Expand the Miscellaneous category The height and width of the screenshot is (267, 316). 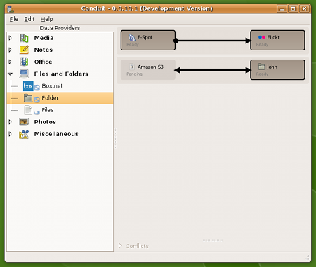click(10, 134)
